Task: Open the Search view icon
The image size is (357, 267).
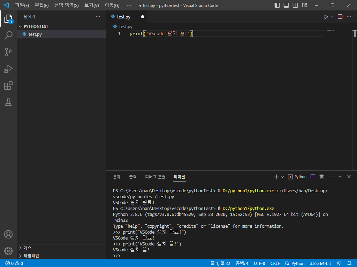Action: (x=8, y=35)
